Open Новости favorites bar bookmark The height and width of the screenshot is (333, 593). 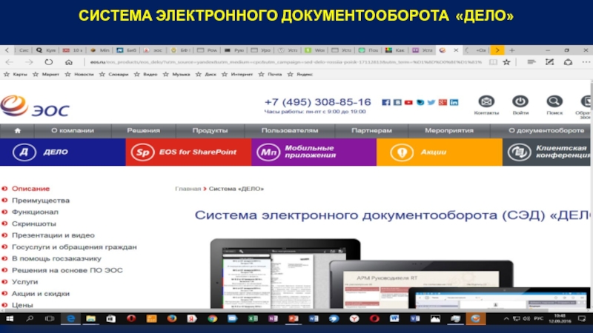[x=79, y=75]
